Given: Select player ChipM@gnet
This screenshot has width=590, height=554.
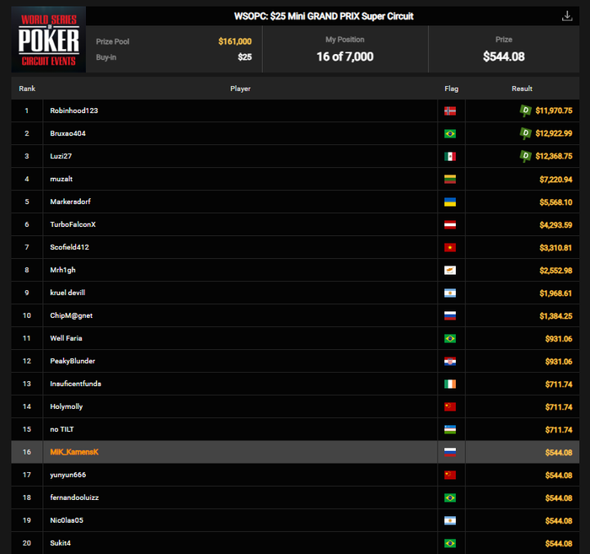Looking at the screenshot, I should (x=71, y=315).
